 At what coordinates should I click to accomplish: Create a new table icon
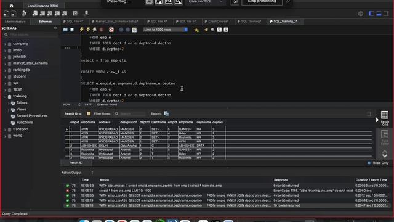[42, 14]
